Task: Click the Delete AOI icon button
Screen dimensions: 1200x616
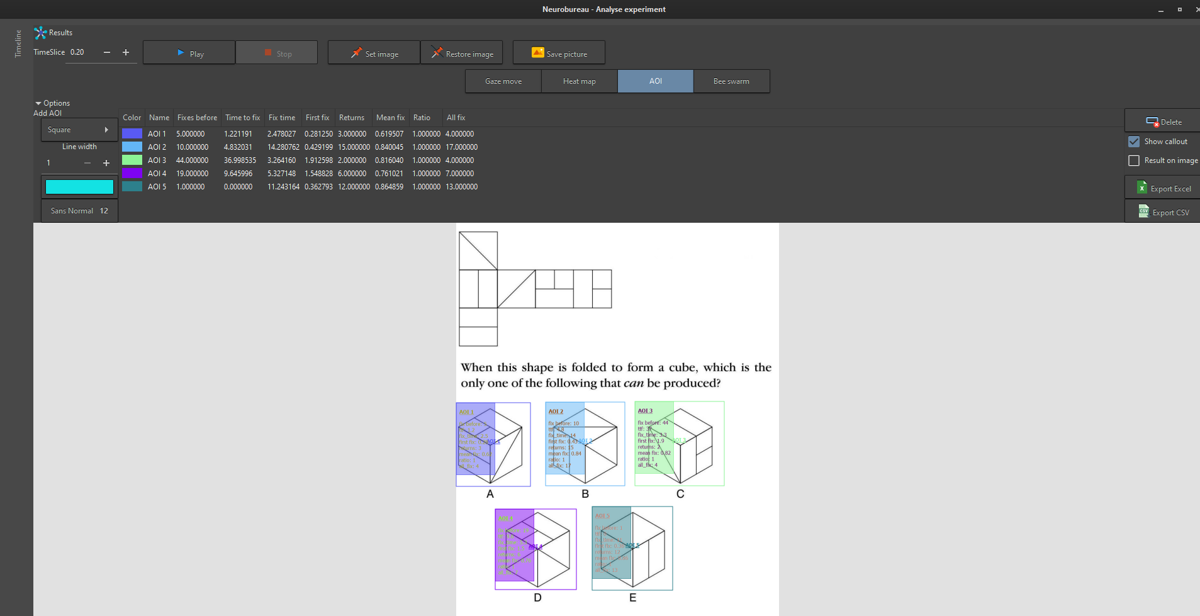Action: pyautogui.click(x=1152, y=121)
